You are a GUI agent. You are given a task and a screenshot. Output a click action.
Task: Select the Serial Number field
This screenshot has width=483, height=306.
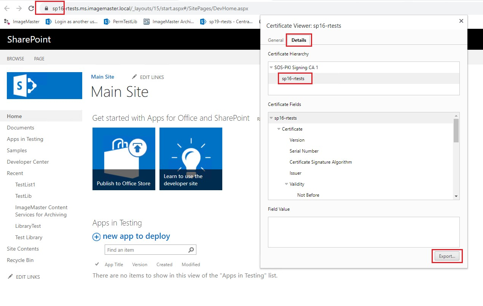click(x=304, y=151)
